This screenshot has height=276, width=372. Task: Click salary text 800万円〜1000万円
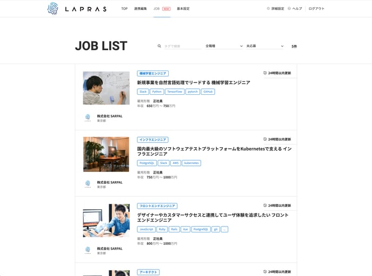pyautogui.click(x=162, y=243)
